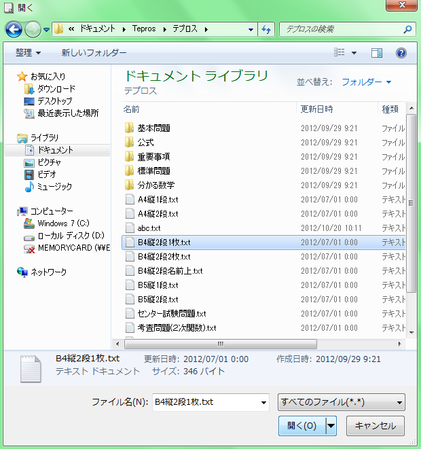421x449 pixels.
Task: Open デスクトップ in favorites
Action: (48, 101)
